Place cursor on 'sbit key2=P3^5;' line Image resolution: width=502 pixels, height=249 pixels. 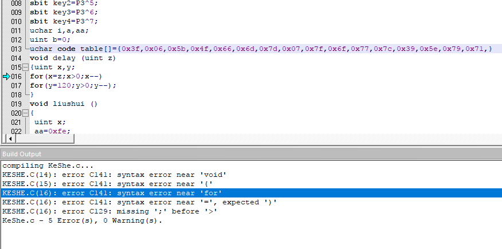(64, 3)
